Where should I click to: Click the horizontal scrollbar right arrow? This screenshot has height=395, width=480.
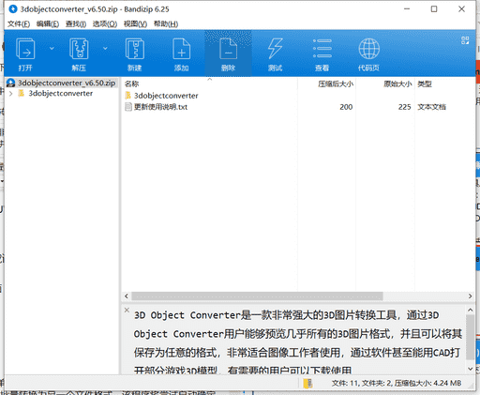470,296
